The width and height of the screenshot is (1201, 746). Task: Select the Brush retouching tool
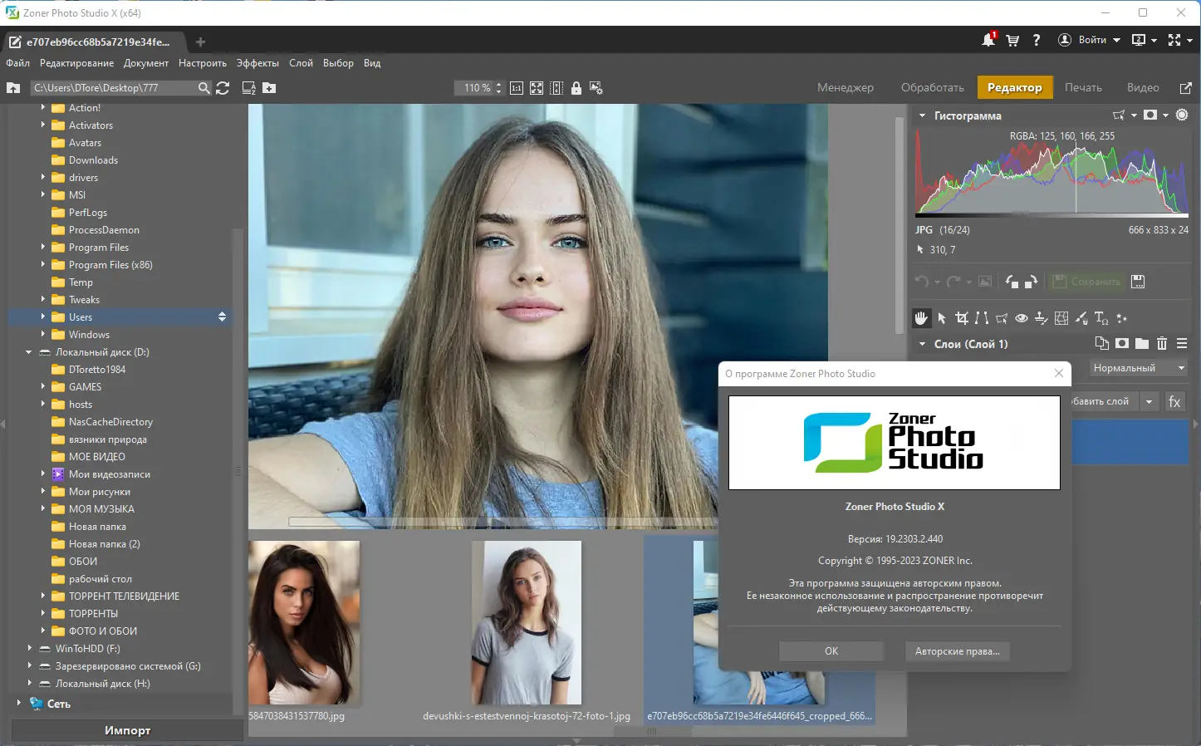pyautogui.click(x=1081, y=318)
